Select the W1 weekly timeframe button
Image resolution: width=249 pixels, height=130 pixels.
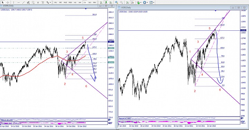pyautogui.click(x=90, y=2)
